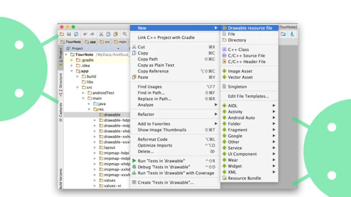The width and height of the screenshot is (351, 197).
Task: Open the Analyze submenu
Action: click(x=175, y=105)
